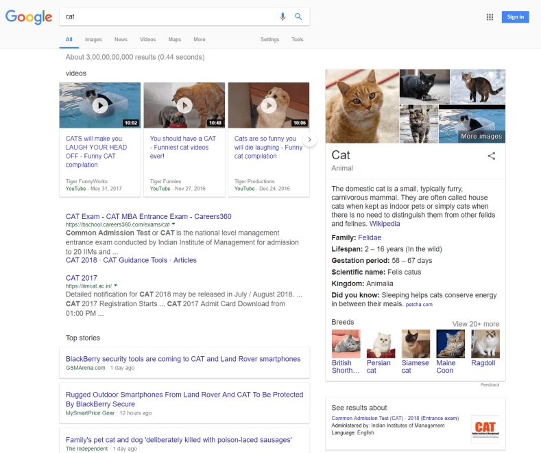
Task: Click View 20+ more breeds
Action: click(476, 324)
